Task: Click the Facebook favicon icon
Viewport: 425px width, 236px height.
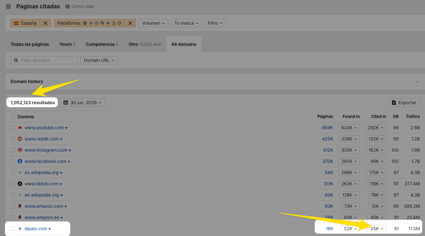Action: (x=20, y=161)
